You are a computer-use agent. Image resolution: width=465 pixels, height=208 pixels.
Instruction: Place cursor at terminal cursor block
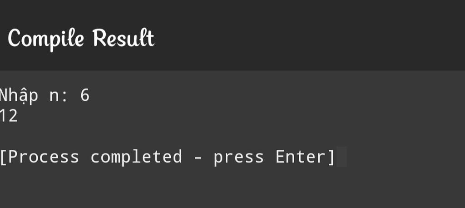pyautogui.click(x=342, y=157)
